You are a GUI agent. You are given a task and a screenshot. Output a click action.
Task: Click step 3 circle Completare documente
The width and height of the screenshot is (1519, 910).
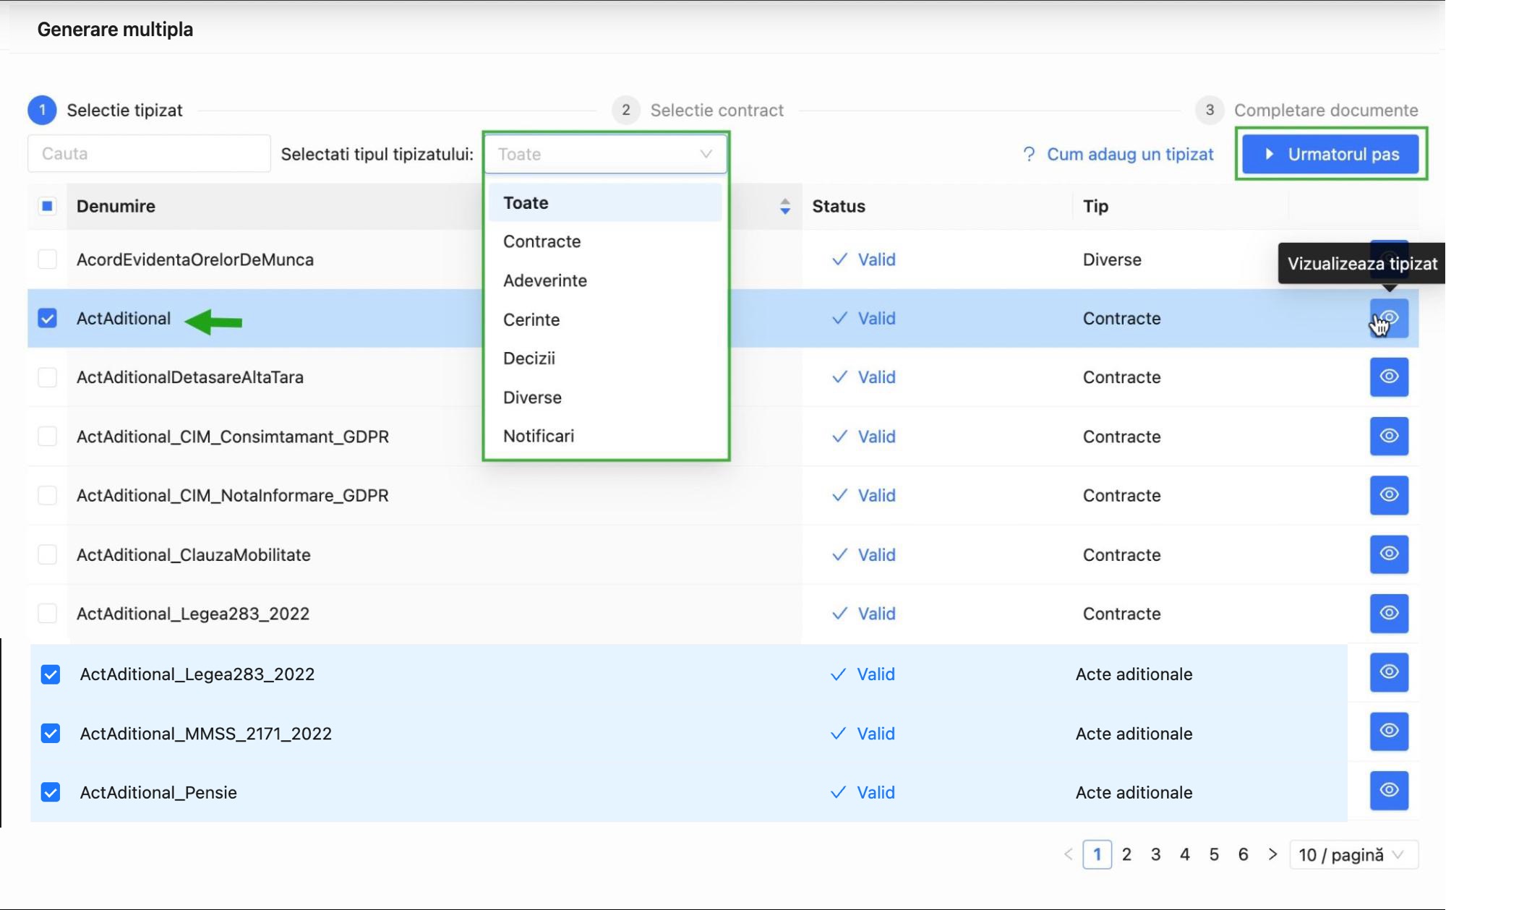pyautogui.click(x=1210, y=110)
